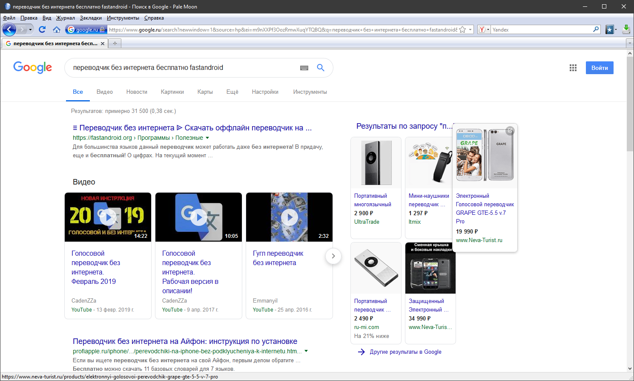Switch to the Видео results tab
The height and width of the screenshot is (381, 634).
tap(105, 92)
